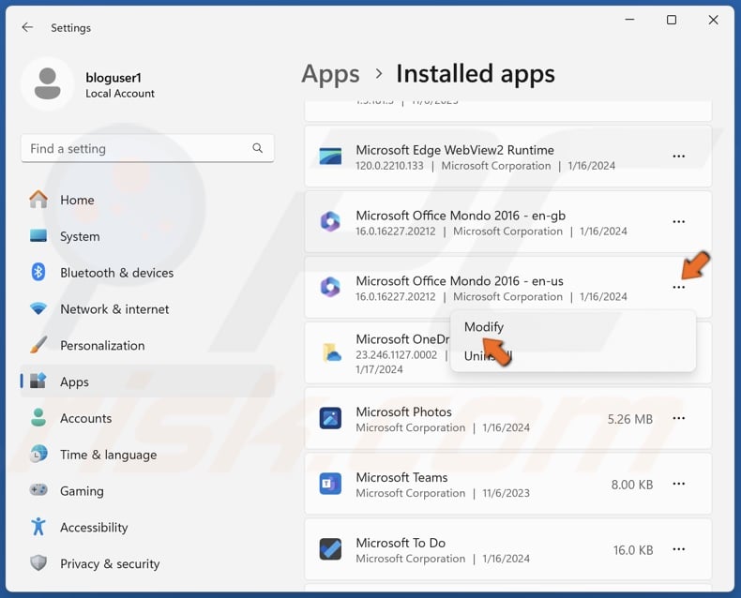Open the System settings page
741x598 pixels.
click(x=147, y=236)
